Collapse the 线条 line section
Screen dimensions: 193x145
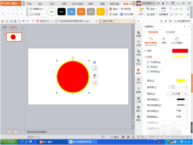tap(146, 57)
